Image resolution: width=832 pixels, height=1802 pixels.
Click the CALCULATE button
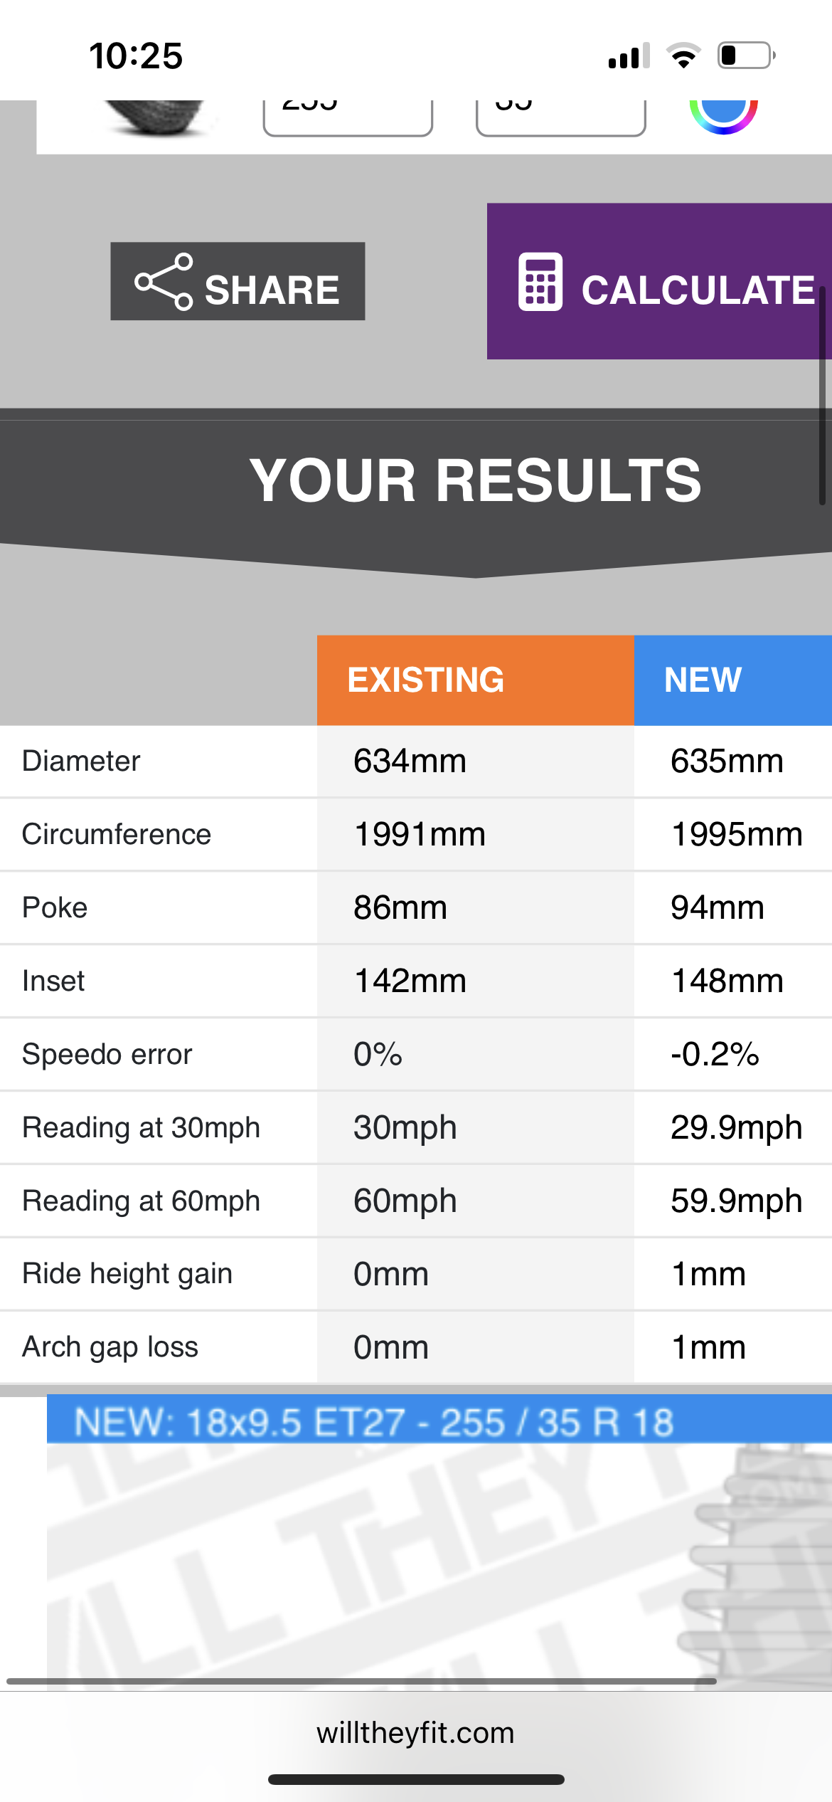(x=659, y=281)
